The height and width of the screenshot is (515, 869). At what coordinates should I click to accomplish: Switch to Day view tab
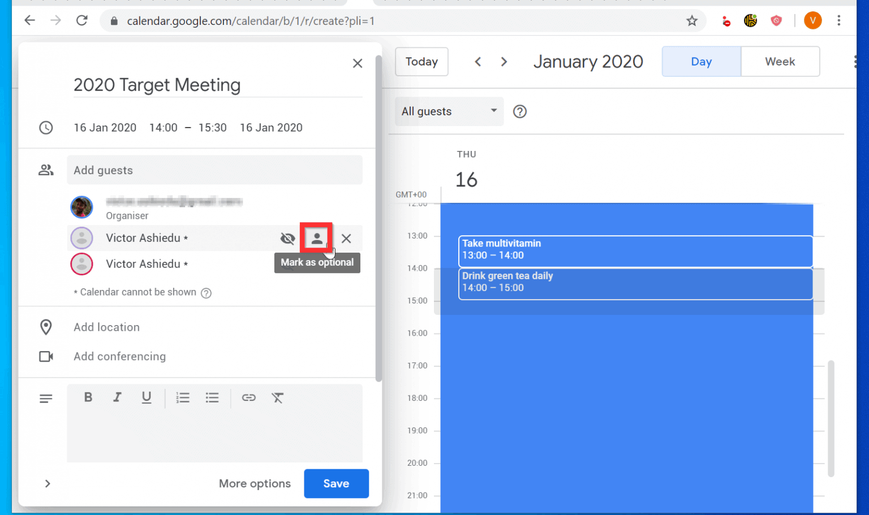pos(701,62)
